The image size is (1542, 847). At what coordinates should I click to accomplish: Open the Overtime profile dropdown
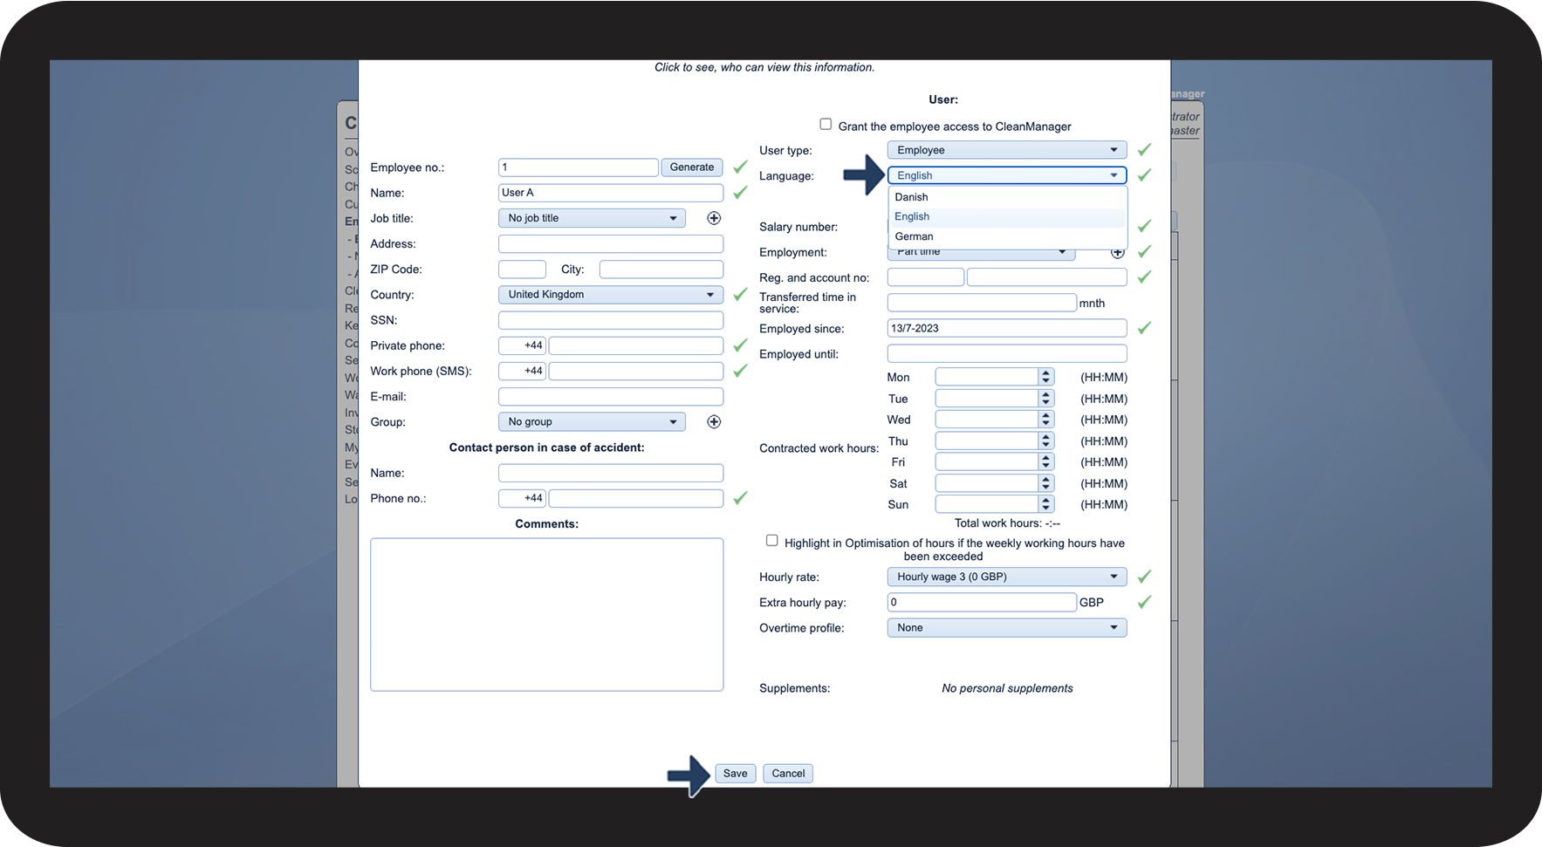pos(1006,628)
